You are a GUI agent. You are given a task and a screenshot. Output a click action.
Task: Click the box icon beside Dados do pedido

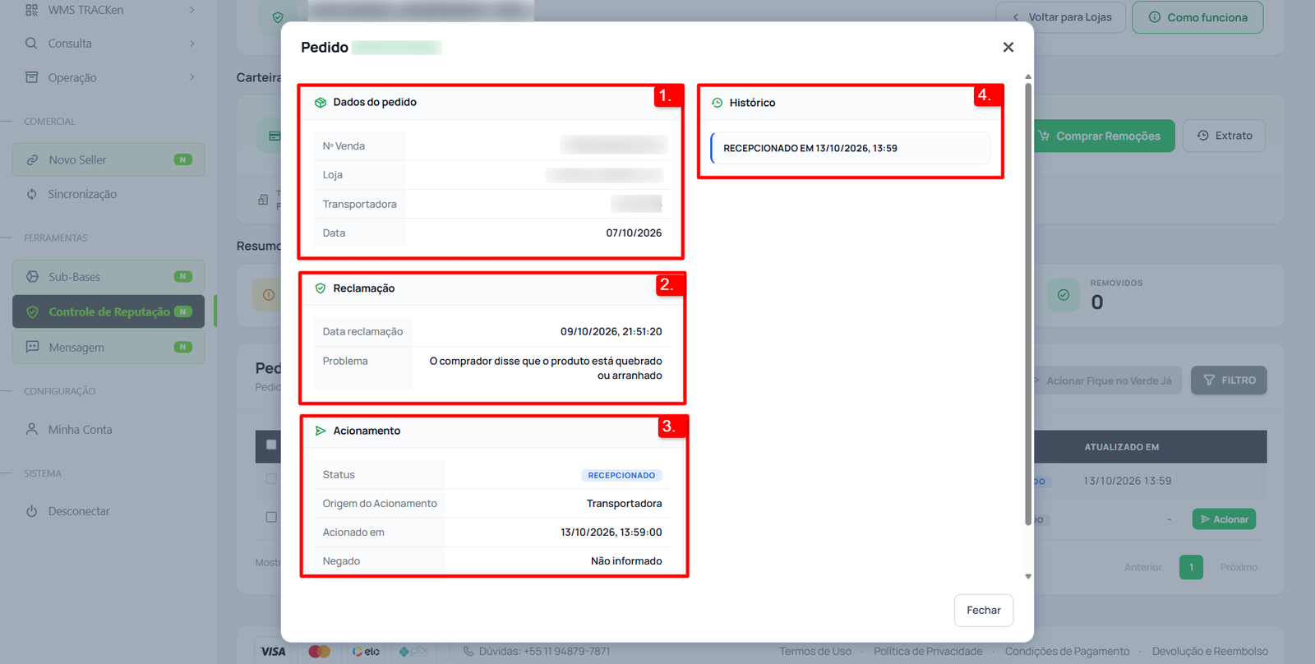(321, 103)
